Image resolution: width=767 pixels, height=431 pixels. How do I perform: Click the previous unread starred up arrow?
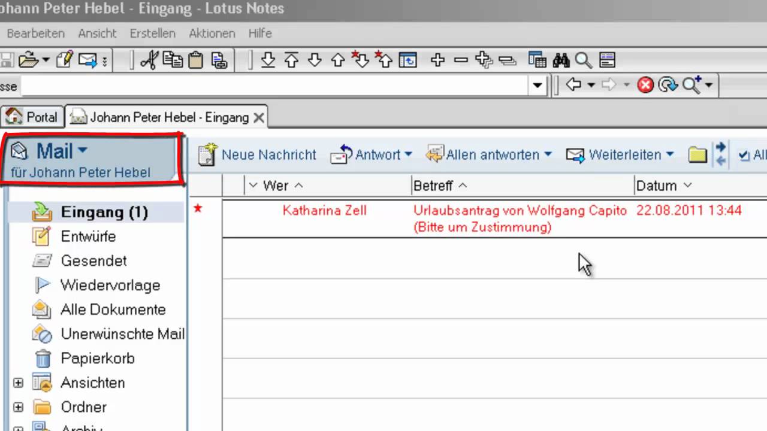click(383, 59)
